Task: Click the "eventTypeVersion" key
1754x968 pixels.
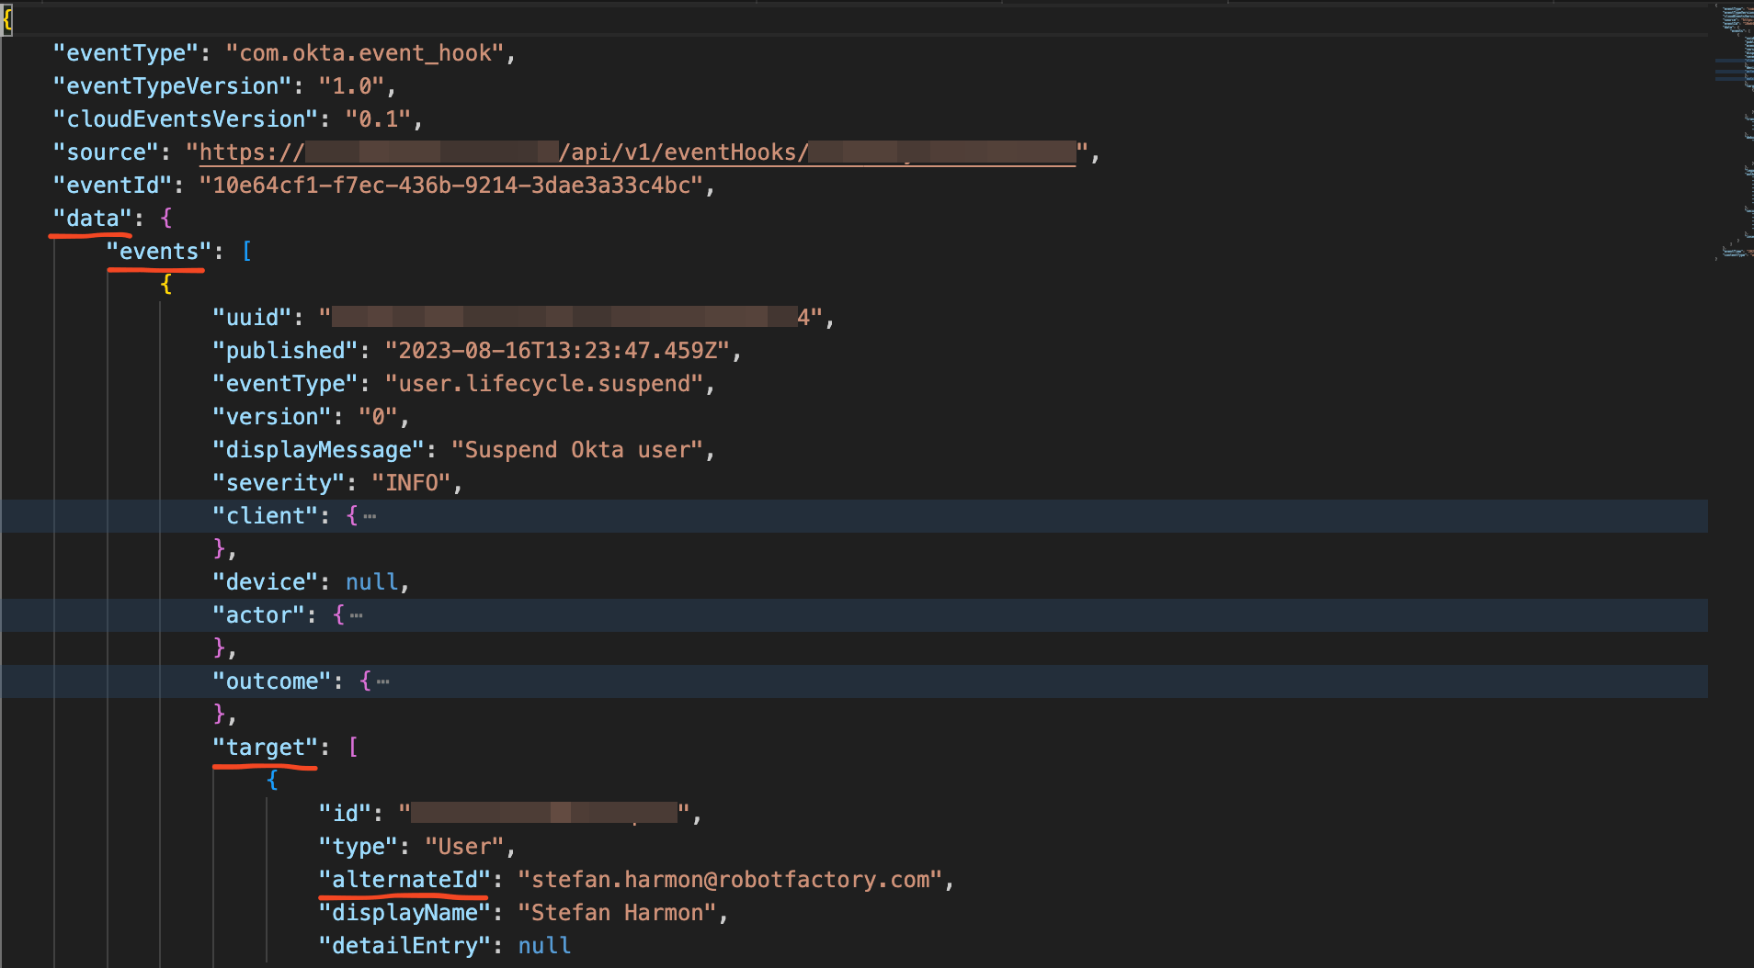Action: (x=173, y=86)
